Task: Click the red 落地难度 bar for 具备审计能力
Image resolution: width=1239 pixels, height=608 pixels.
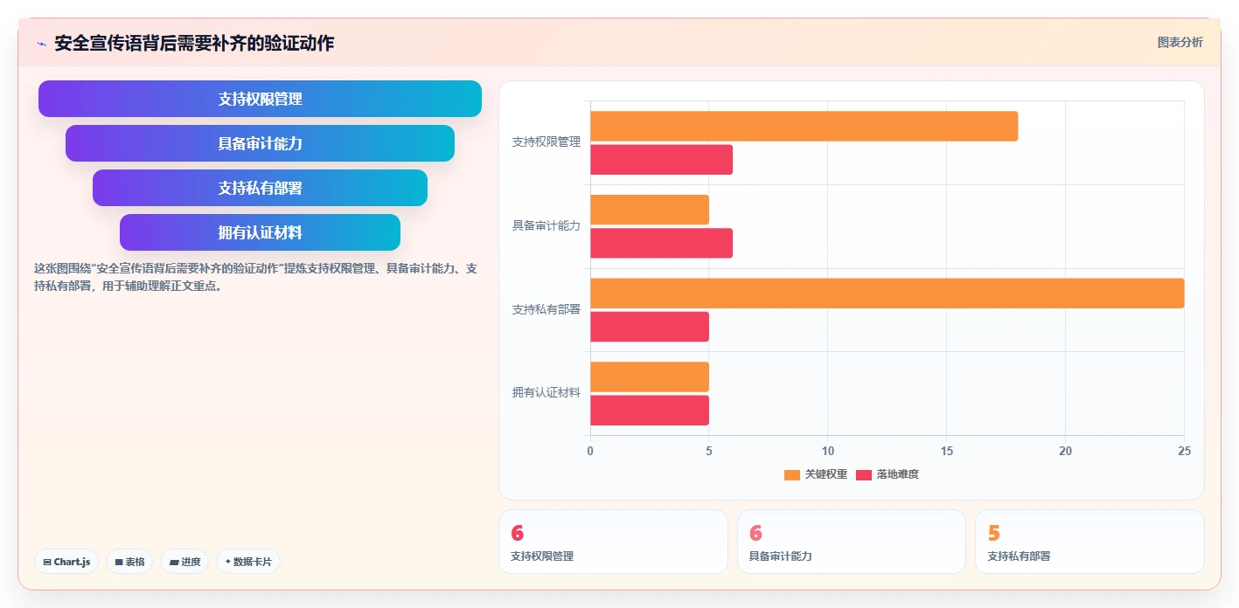Action: click(662, 243)
